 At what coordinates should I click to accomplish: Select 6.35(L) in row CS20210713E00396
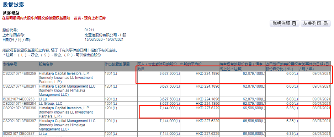coord(292,108)
